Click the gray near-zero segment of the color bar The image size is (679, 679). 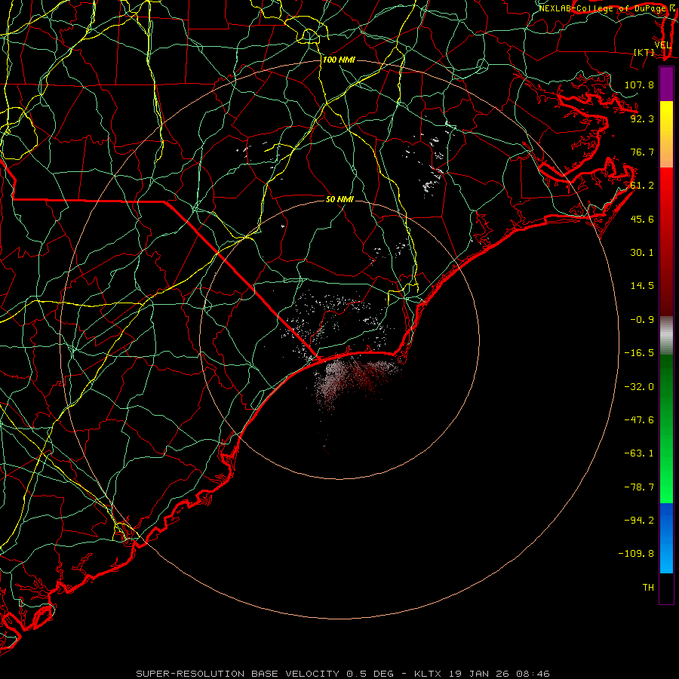[x=666, y=336]
